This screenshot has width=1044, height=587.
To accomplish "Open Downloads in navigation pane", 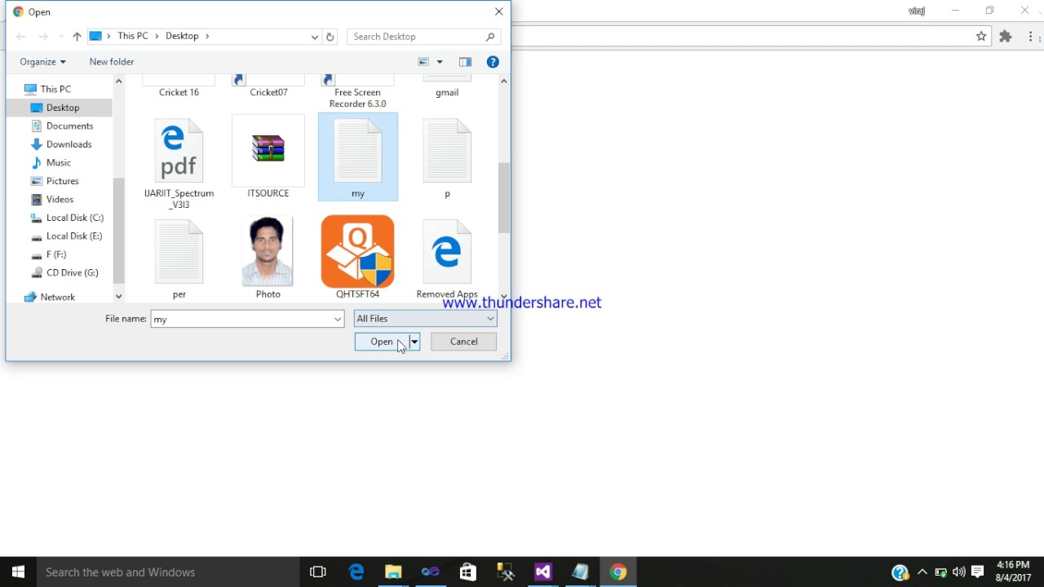I will tap(69, 144).
